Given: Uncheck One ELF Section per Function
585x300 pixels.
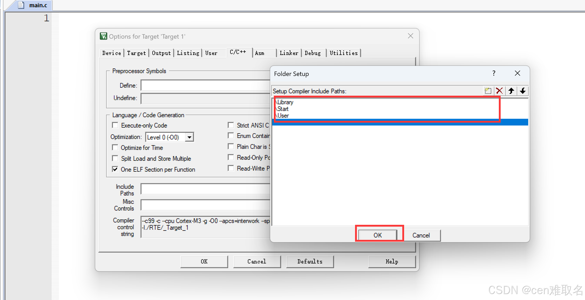Looking at the screenshot, I should point(115,169).
